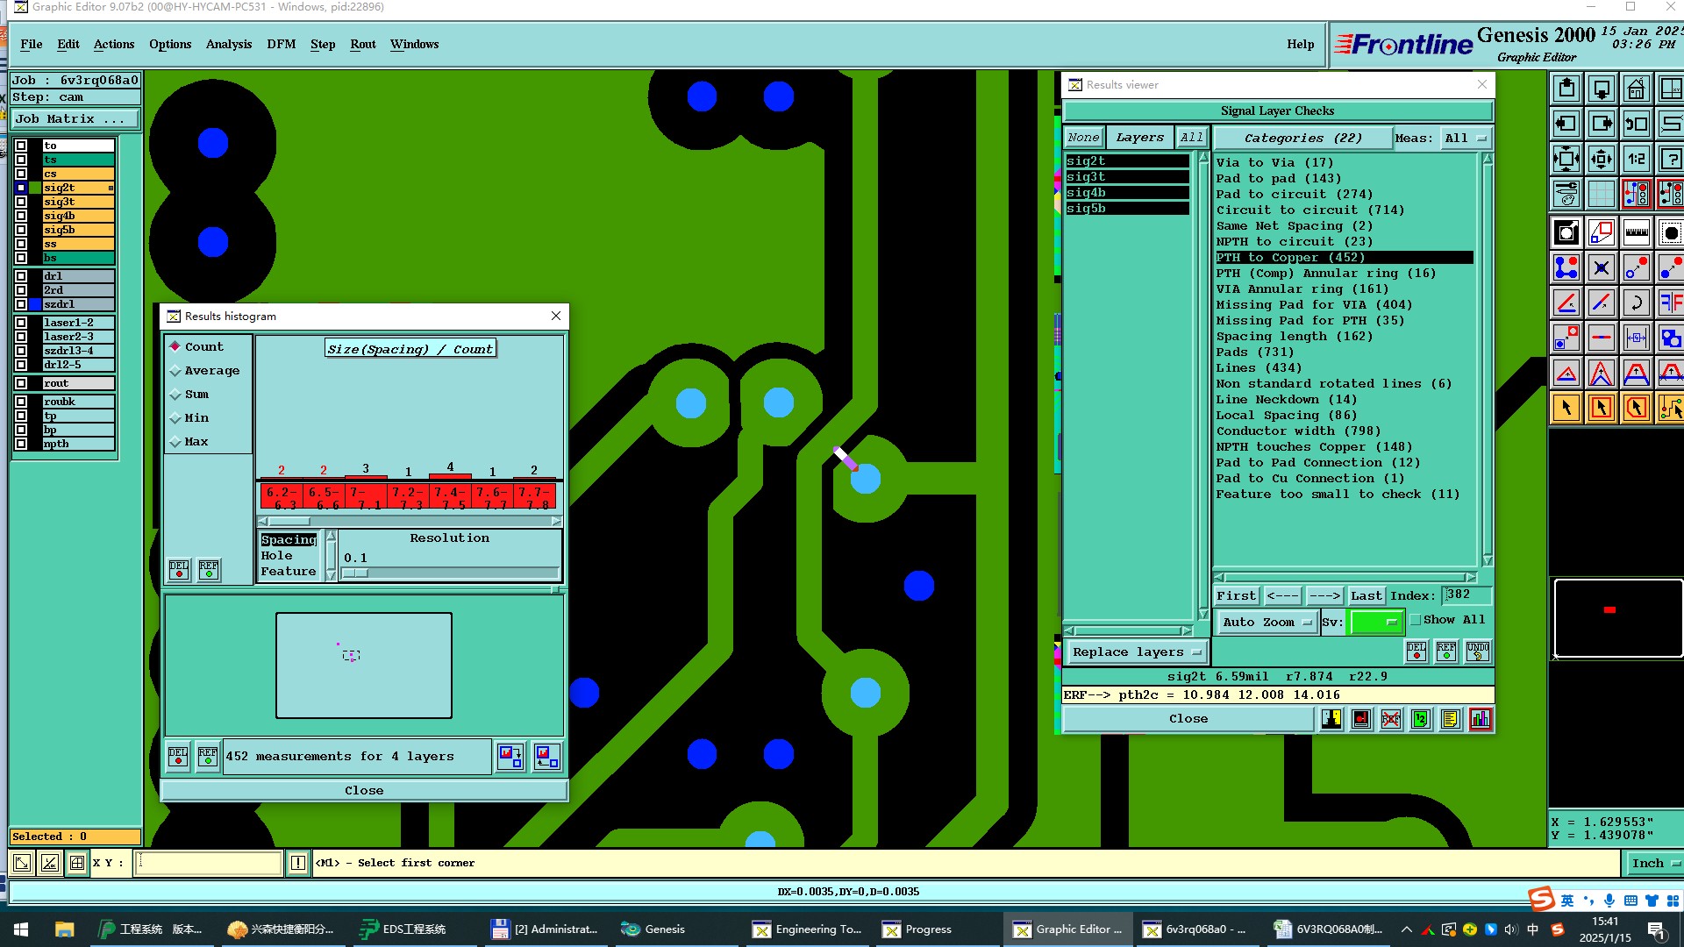Screen dimensions: 1684x947
Task: Select the Average radio option
Action: click(175, 371)
